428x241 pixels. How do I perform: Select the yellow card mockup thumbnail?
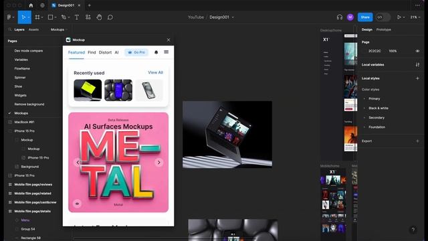(x=88, y=90)
